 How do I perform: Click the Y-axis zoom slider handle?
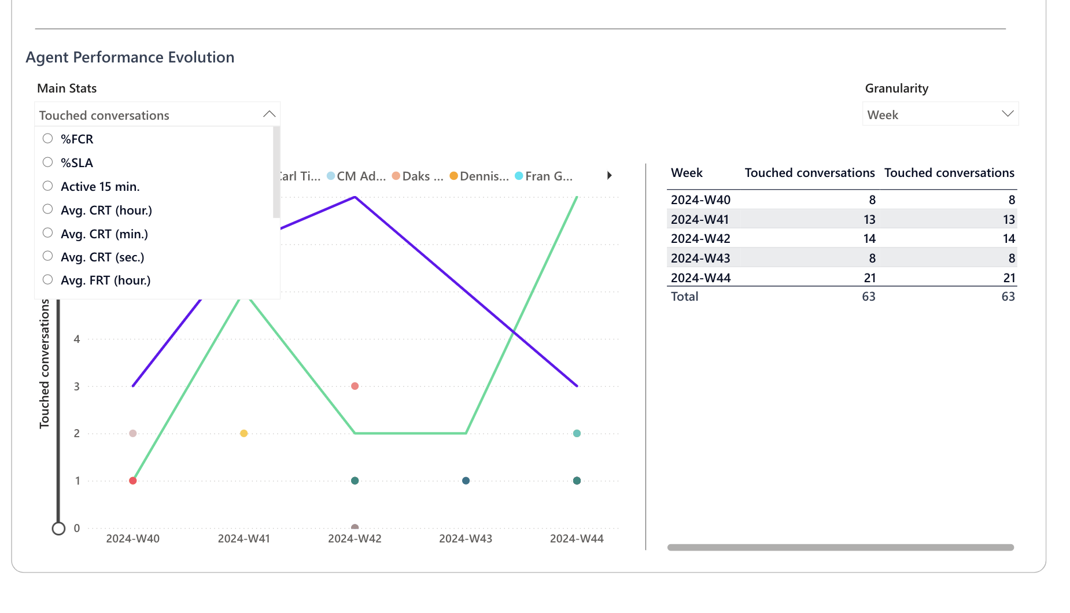(x=58, y=529)
